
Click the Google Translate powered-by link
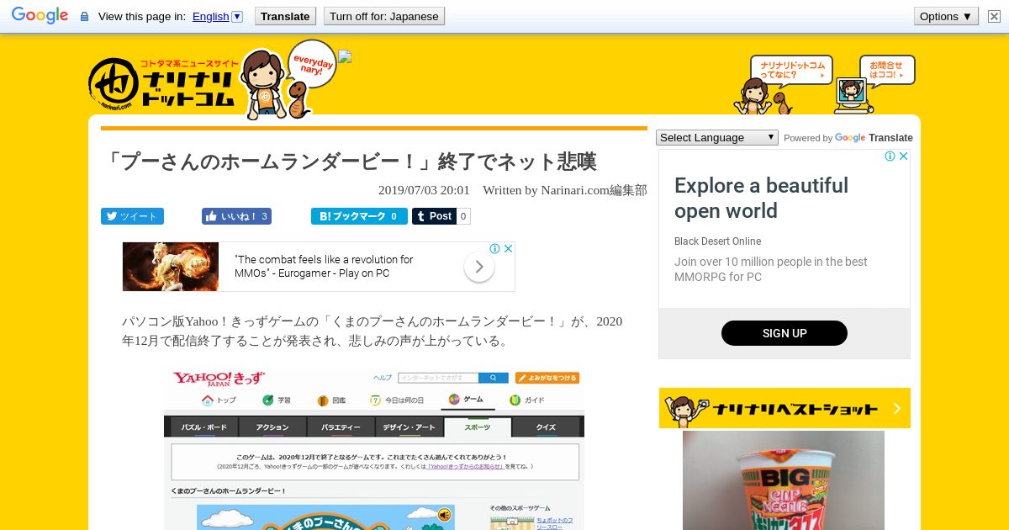(873, 138)
